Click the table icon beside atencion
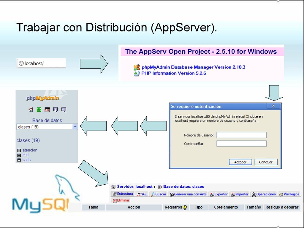This screenshot has height=228, width=304. [x=19, y=151]
